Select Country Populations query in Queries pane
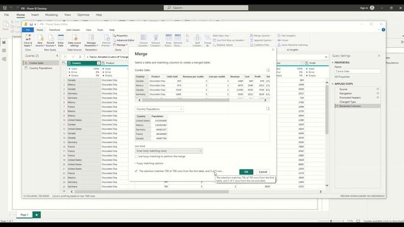The image size is (404, 227). pos(41,68)
